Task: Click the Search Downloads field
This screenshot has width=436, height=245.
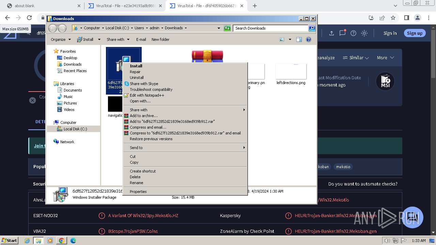Action: tap(270, 28)
